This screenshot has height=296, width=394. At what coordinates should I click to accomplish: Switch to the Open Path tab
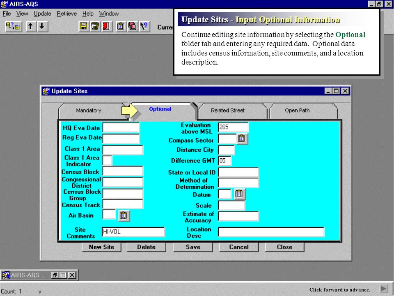click(x=297, y=111)
